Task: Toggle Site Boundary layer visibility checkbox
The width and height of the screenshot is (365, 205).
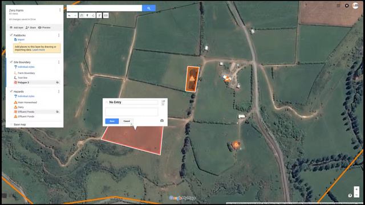Action: (11, 62)
